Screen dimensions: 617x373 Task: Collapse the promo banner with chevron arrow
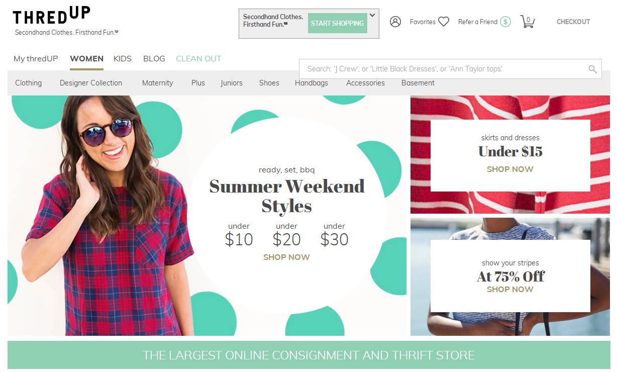pyautogui.click(x=372, y=15)
